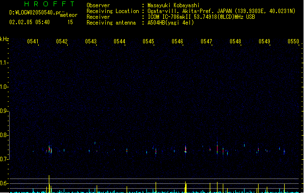Click the 0549 time marker
The image size is (304, 193).
264,41
